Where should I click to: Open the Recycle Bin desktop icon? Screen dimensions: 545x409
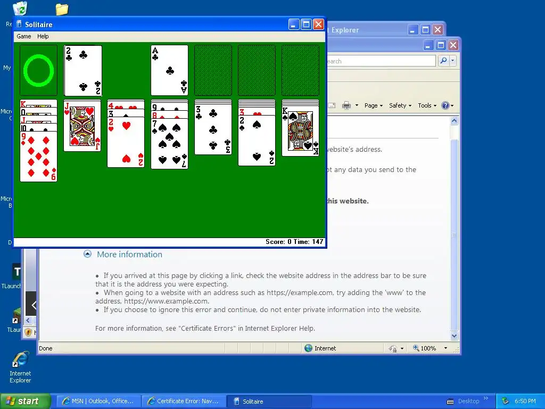click(20, 9)
